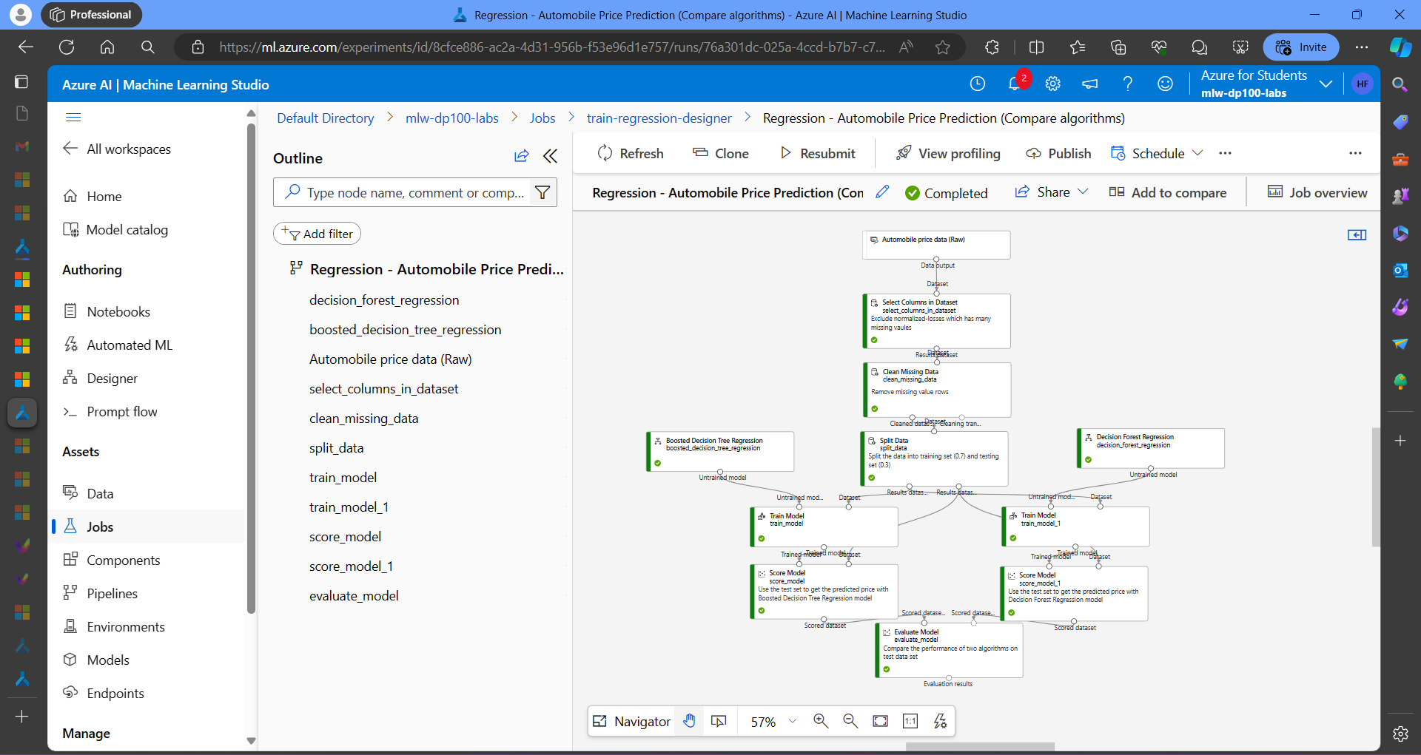Click the smiley feedback icon
The width and height of the screenshot is (1421, 755).
[1165, 84]
